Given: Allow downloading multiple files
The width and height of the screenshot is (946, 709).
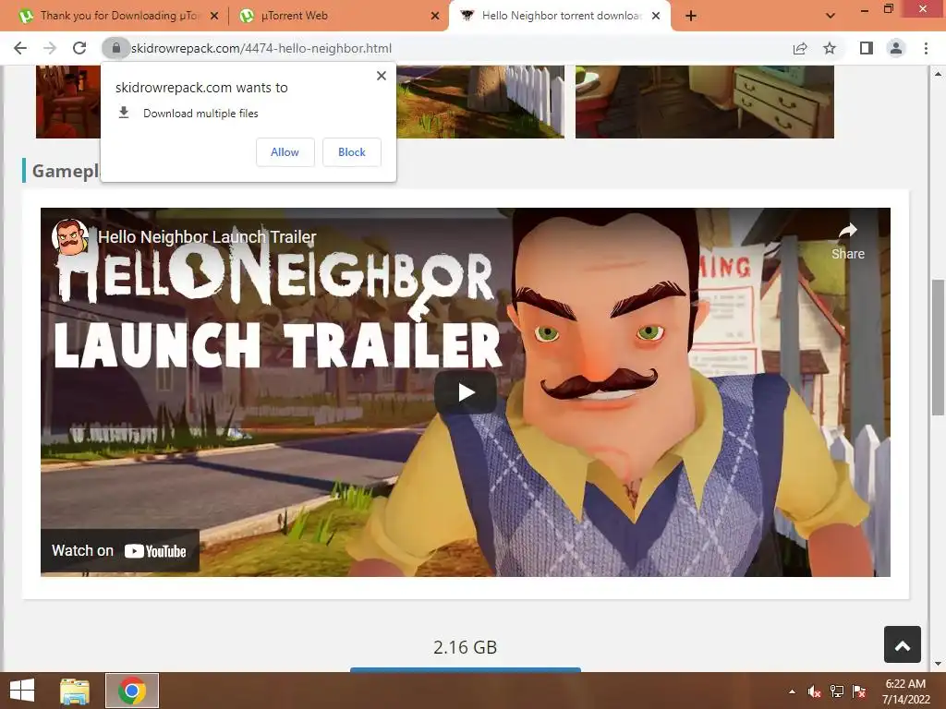Looking at the screenshot, I should (x=285, y=152).
